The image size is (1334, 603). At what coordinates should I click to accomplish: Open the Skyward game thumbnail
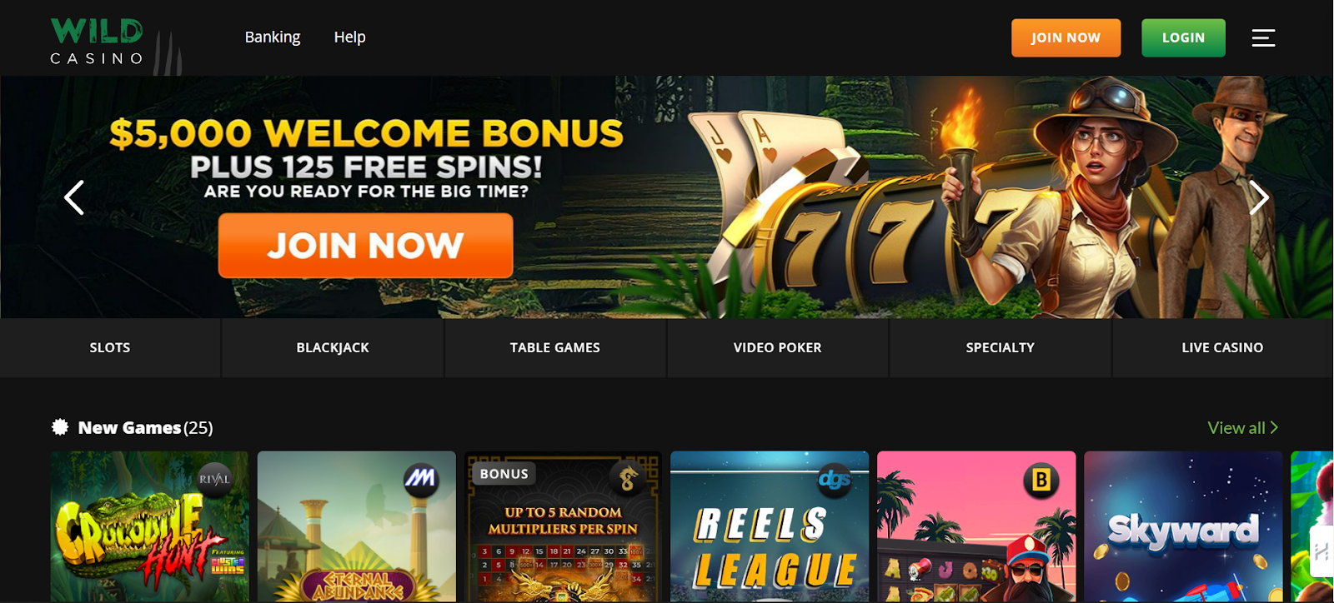click(1183, 526)
